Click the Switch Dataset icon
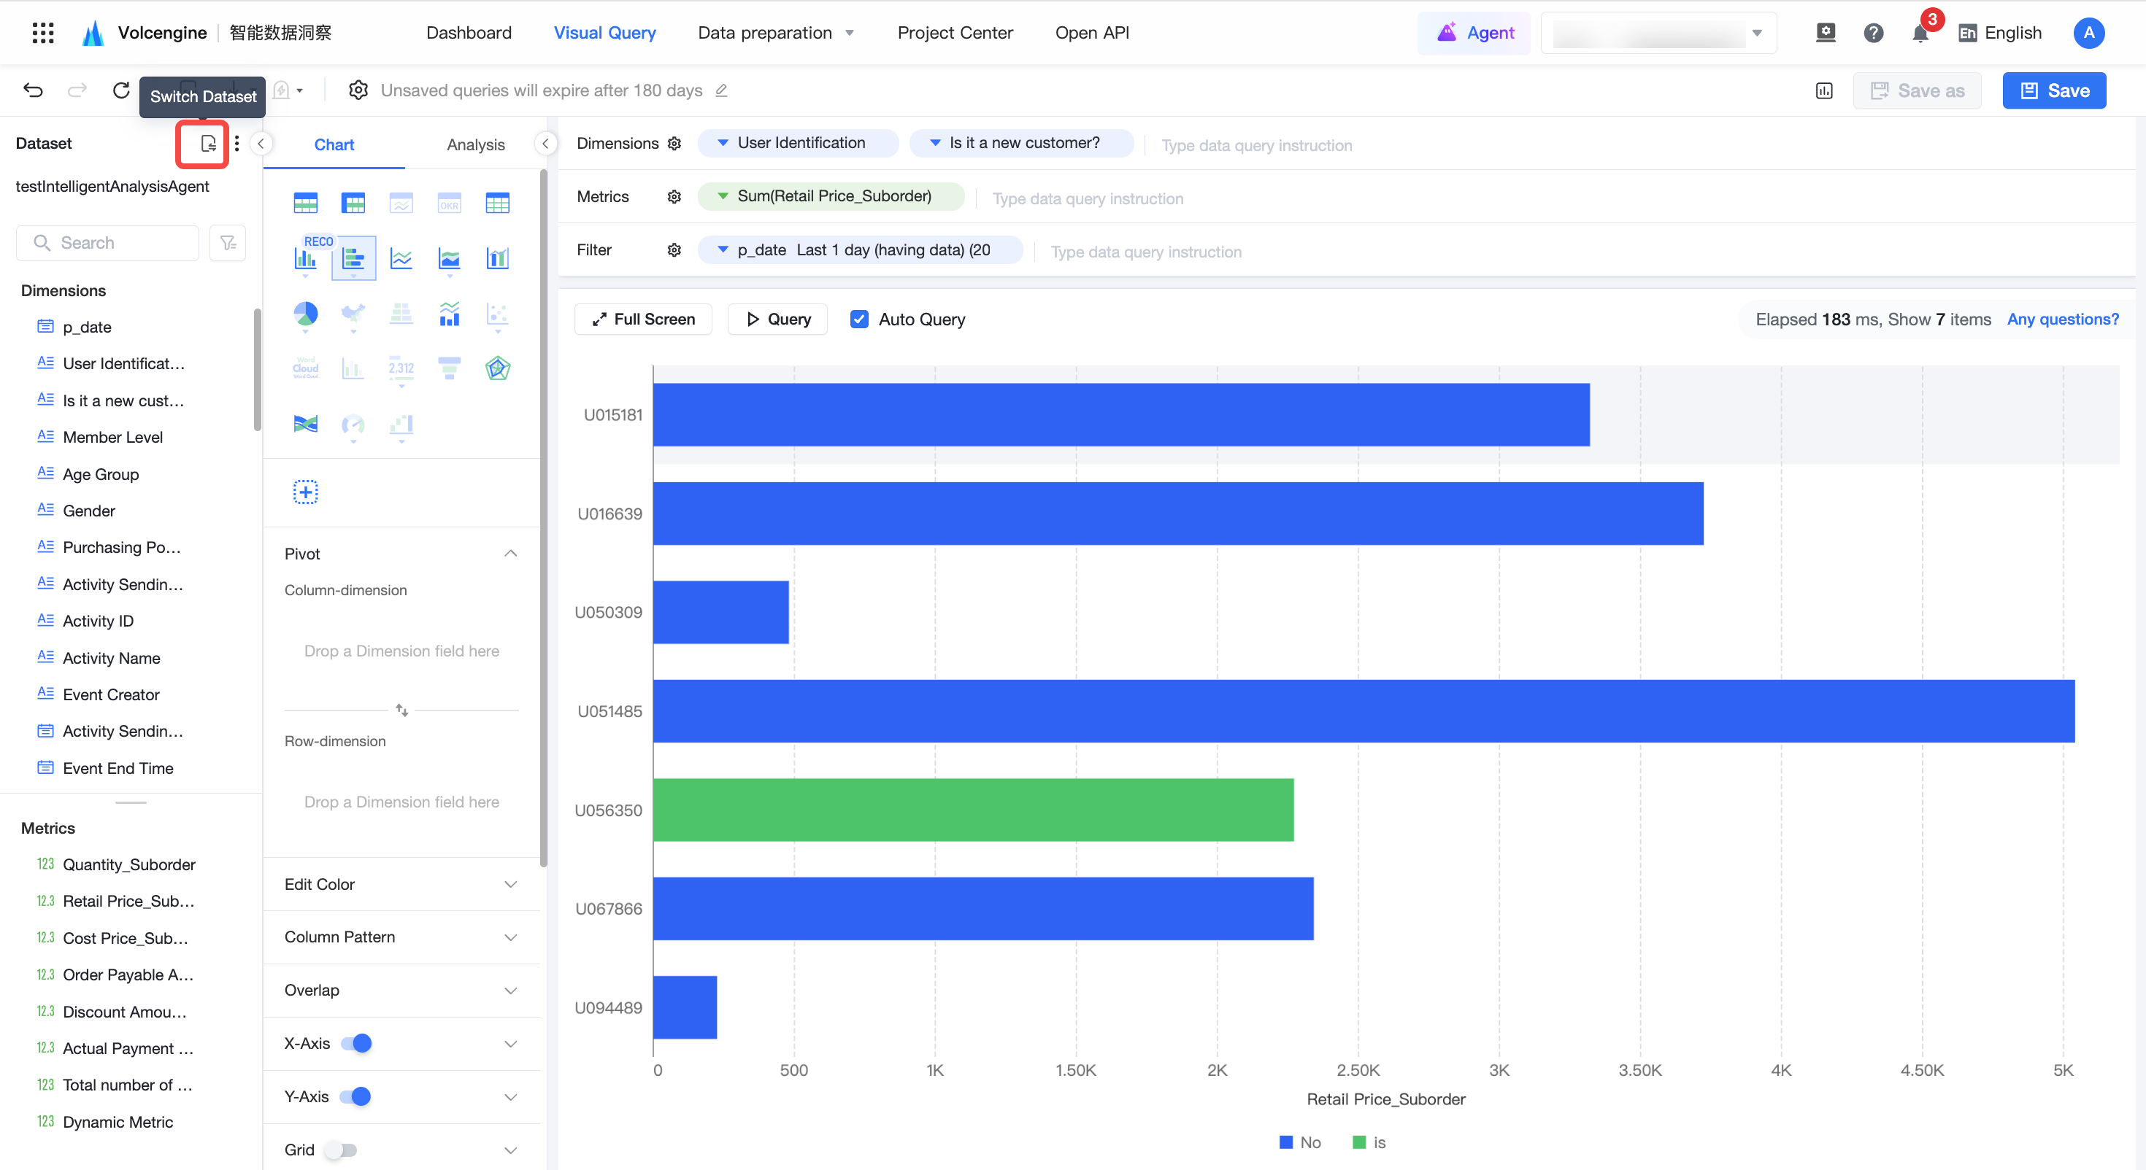2146x1170 pixels. 208,143
